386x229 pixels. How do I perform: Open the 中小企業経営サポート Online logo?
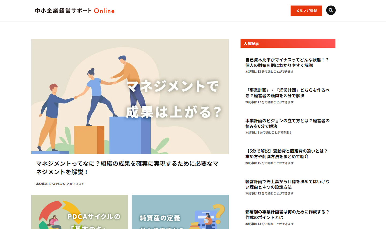click(x=75, y=11)
